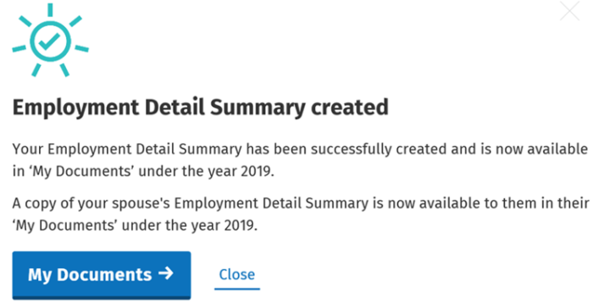Click the Close link
Screen dimensions: 610x308
[x=237, y=274]
